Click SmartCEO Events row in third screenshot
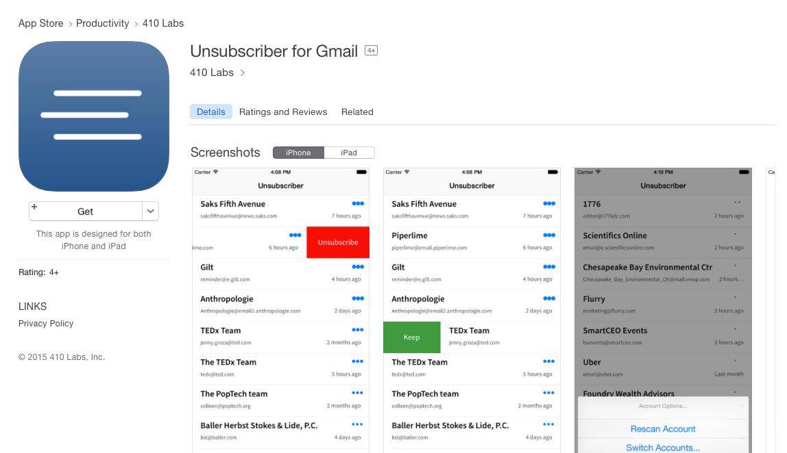The image size is (787, 453). (x=663, y=337)
